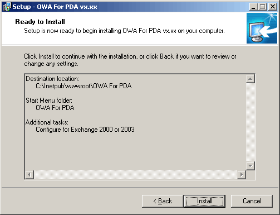Minimize the Setup window
The width and height of the screenshot is (280, 215).
pos(253,7)
